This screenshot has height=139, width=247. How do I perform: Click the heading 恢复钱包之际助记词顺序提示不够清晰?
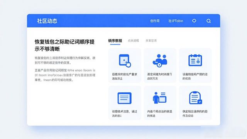click(64, 46)
